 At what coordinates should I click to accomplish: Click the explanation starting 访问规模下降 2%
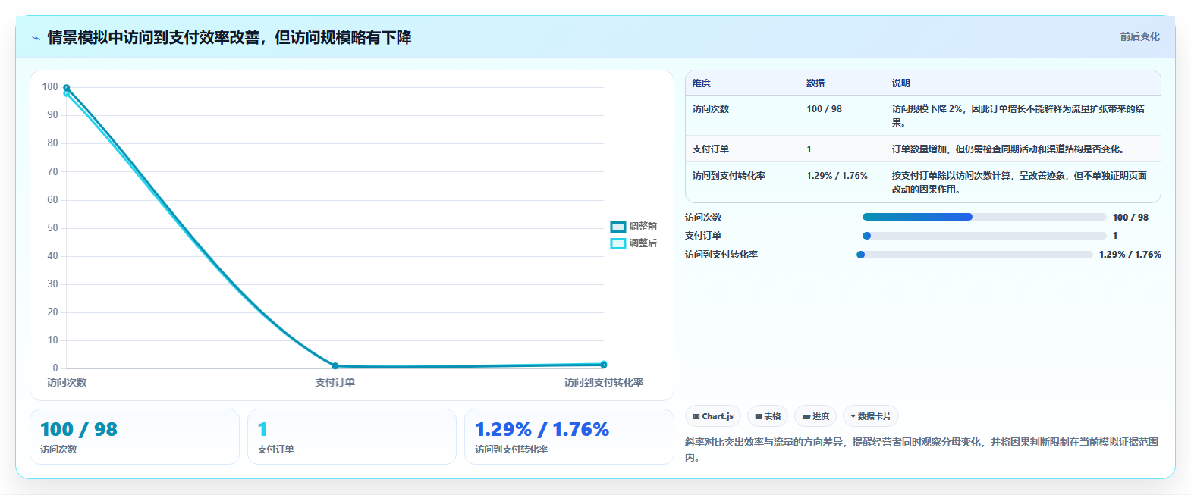(x=1019, y=116)
